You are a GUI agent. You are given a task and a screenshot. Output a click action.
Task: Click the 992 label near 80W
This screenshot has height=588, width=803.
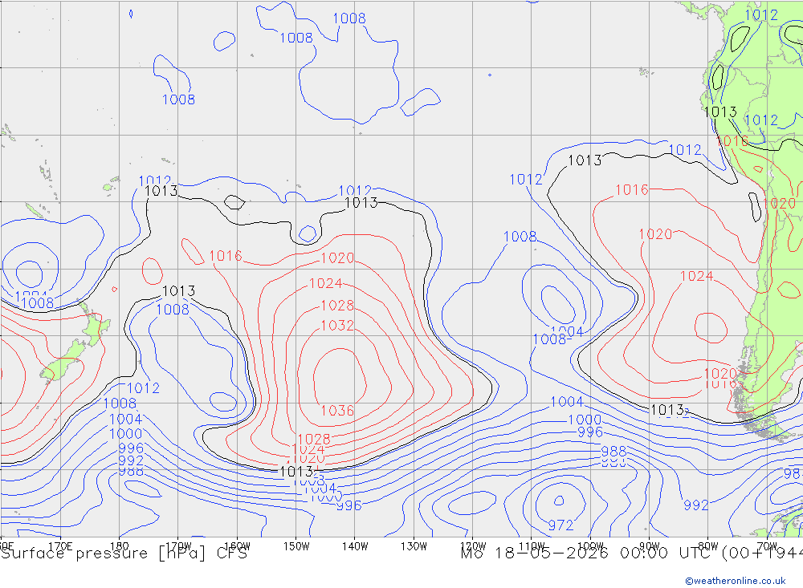pos(696,505)
